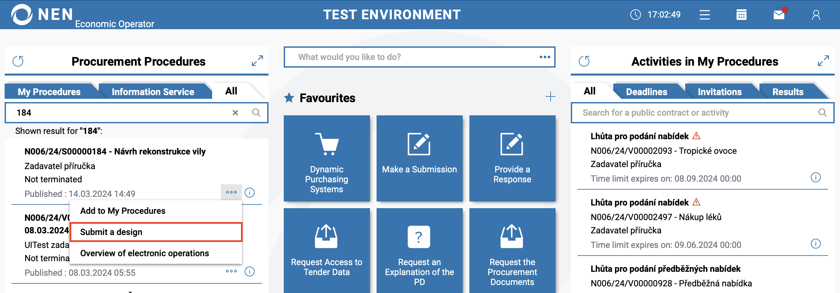This screenshot has width=840, height=293.
Task: Open Dynamic Purchasing Systems tile
Action: pyautogui.click(x=327, y=158)
